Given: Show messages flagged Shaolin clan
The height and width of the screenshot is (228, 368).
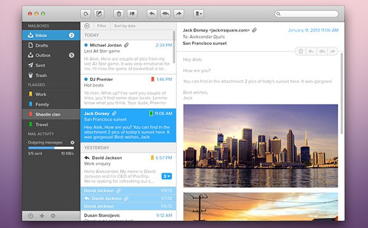Looking at the screenshot, I should pyautogui.click(x=51, y=115).
